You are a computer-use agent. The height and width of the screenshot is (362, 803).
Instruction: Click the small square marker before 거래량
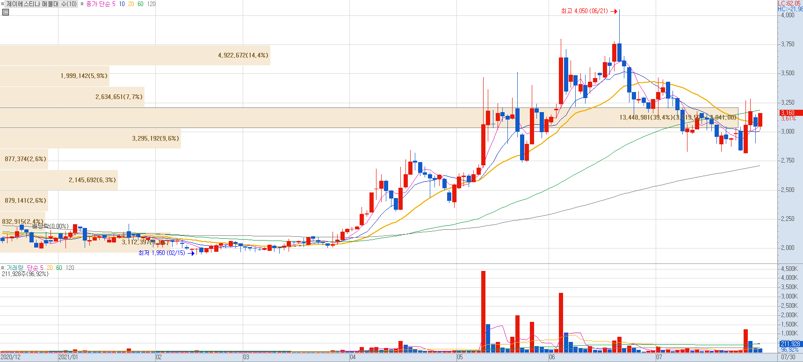tap(3, 268)
